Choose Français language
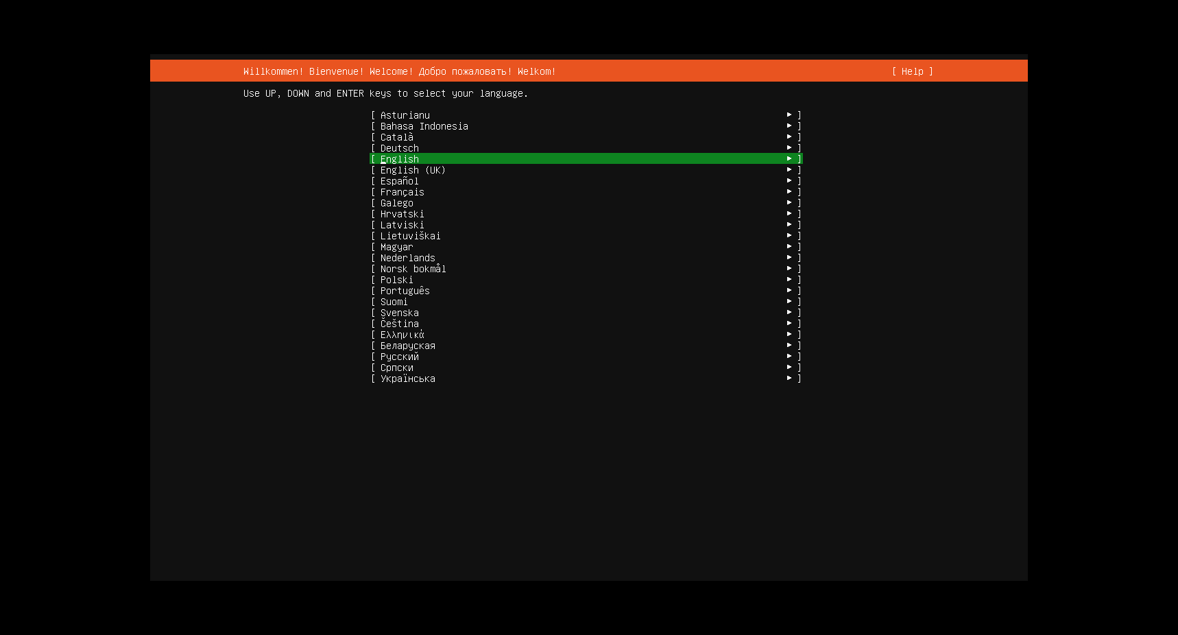The height and width of the screenshot is (635, 1178). (586, 192)
